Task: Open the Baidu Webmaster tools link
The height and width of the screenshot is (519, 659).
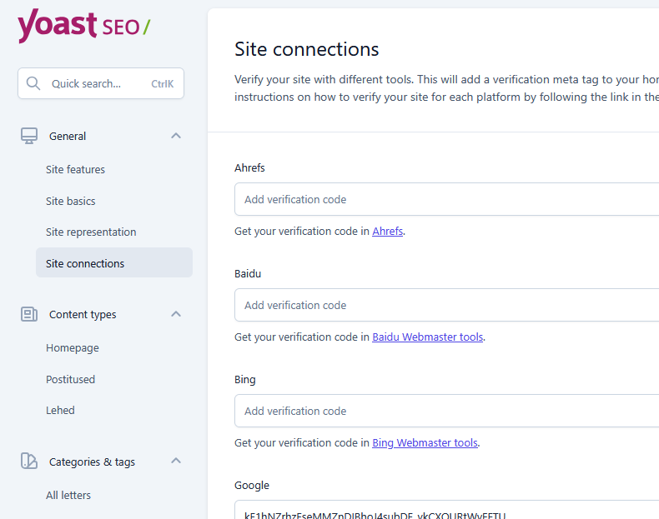Action: coord(427,337)
